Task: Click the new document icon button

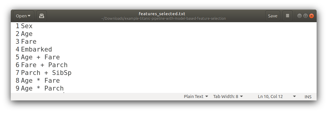Action: (x=42, y=16)
